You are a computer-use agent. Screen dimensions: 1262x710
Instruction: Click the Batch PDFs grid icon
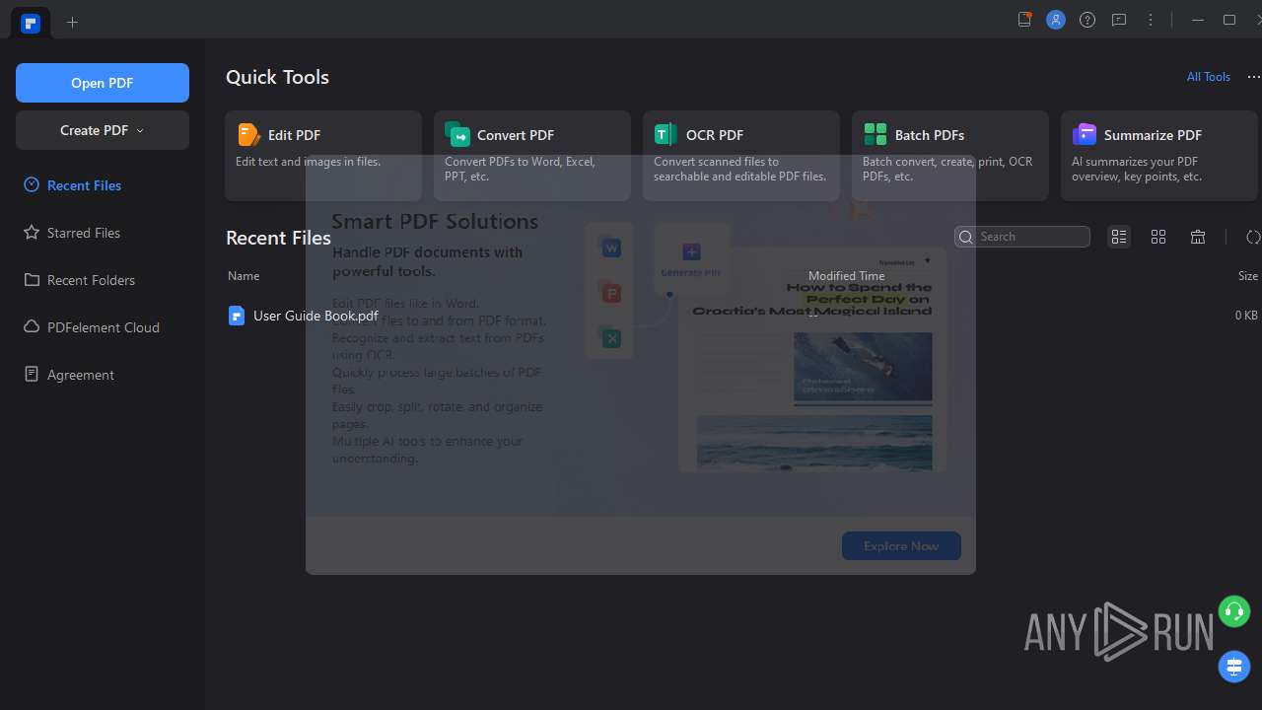[x=876, y=134]
